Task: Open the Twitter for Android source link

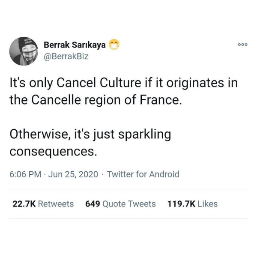Action: pos(143,174)
